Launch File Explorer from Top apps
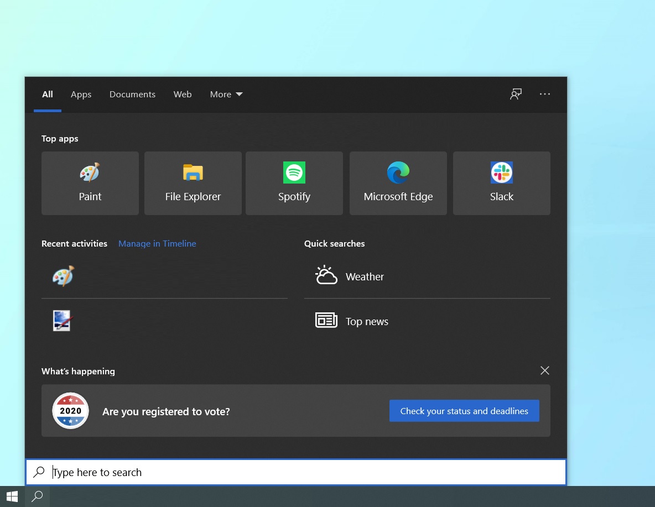This screenshot has width=655, height=507. pos(193,183)
